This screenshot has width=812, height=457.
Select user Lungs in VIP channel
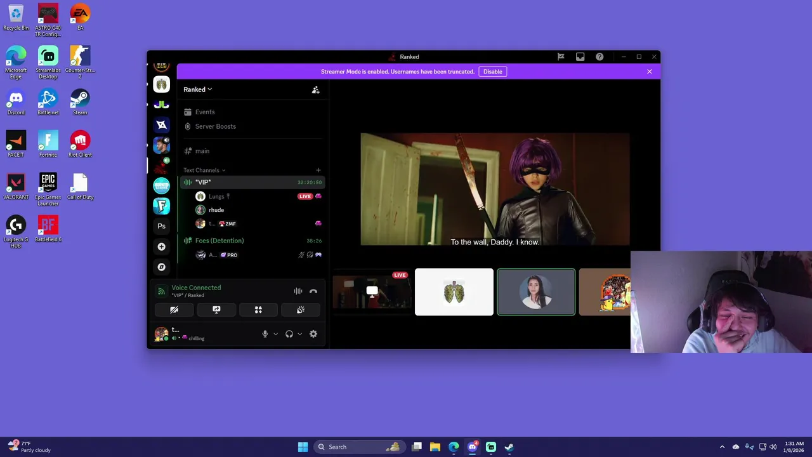point(259,196)
